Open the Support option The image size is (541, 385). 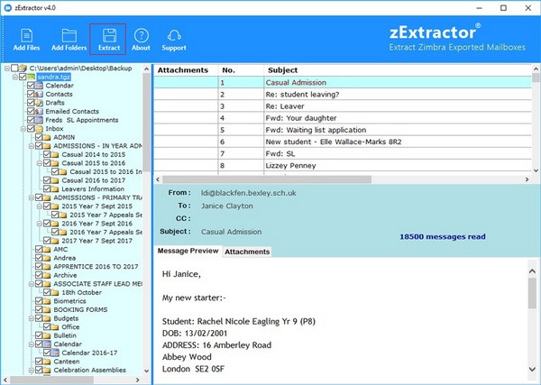[x=174, y=40]
